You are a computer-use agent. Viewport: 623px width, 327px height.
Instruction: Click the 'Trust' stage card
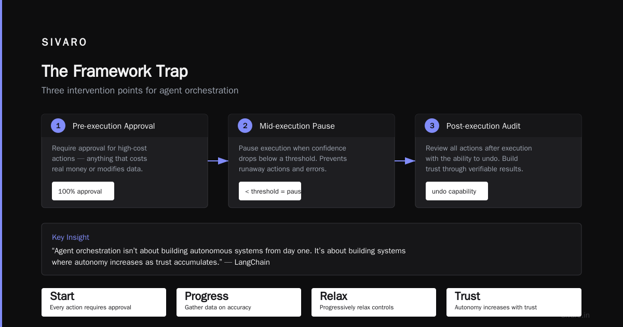(x=514, y=302)
